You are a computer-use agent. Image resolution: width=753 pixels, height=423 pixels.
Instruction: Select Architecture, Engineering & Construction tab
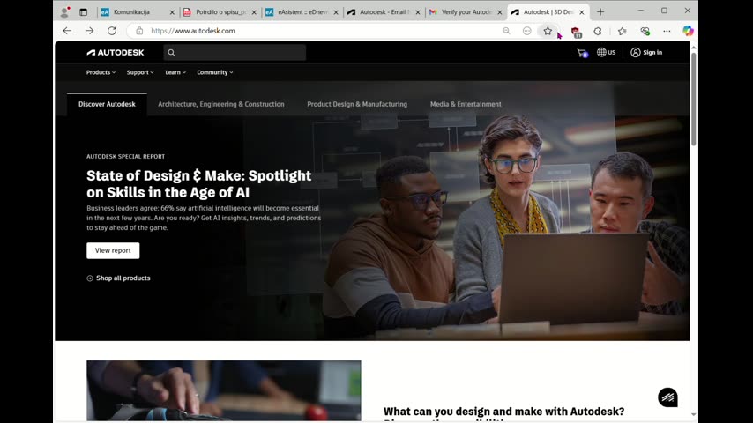click(221, 104)
